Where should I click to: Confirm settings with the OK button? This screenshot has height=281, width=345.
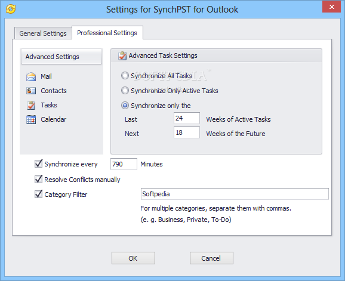click(133, 258)
